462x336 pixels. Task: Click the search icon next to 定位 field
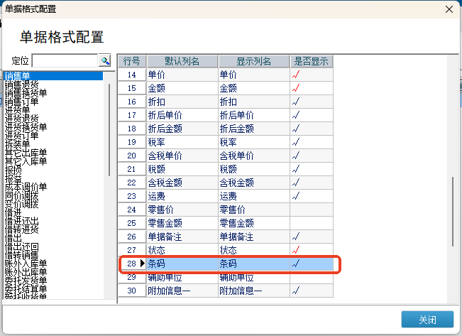pos(105,61)
